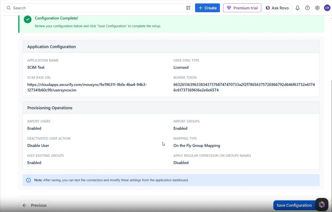
Task: Open the Premium trial button
Action: coord(242,8)
